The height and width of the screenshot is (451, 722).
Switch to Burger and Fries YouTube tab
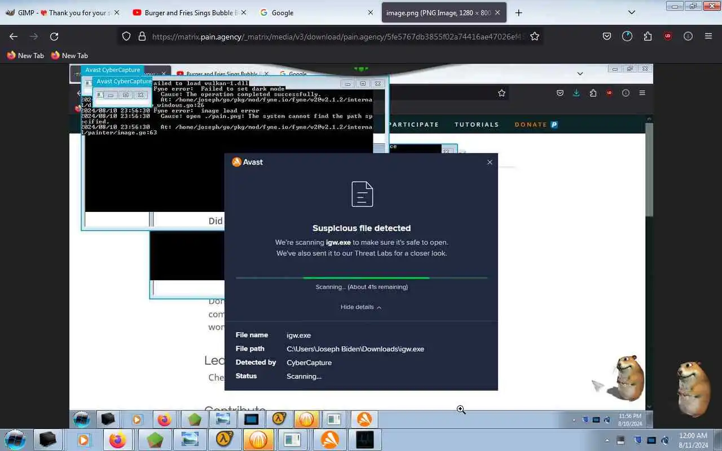[x=189, y=12]
